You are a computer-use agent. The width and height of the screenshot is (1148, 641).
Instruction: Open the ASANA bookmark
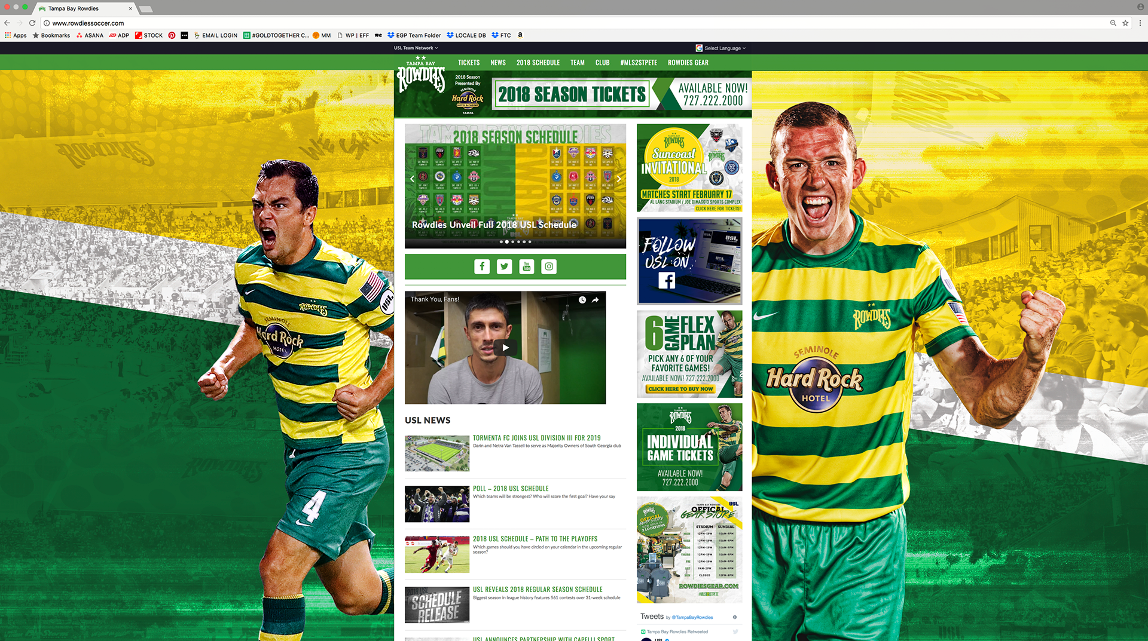(90, 35)
